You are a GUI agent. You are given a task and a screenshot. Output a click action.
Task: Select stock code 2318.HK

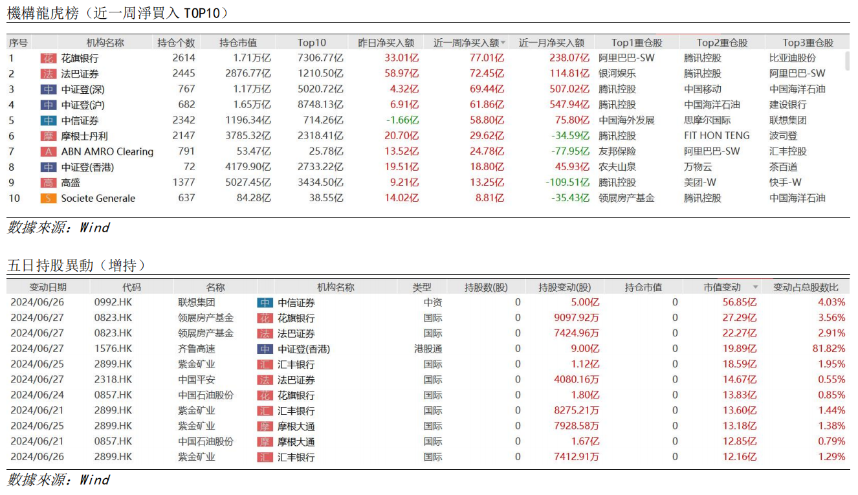pos(113,380)
